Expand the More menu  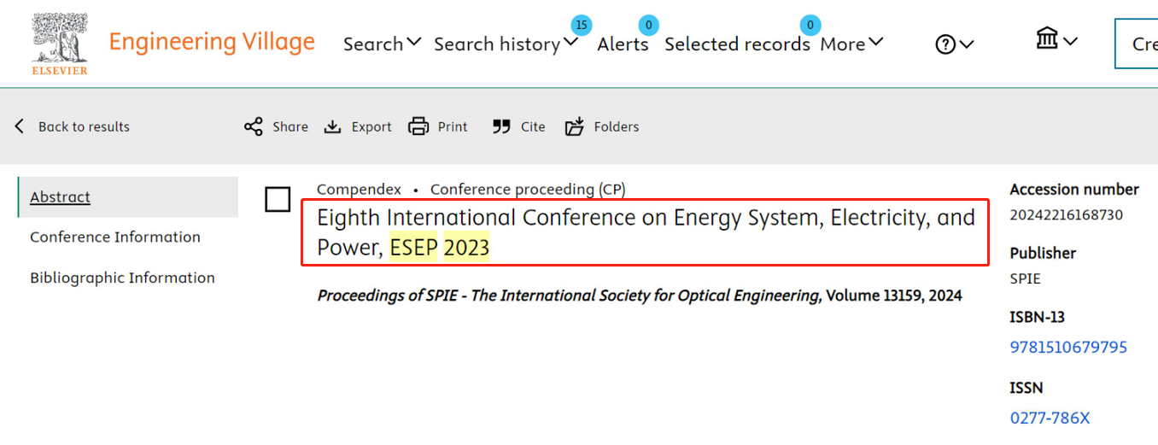click(851, 44)
